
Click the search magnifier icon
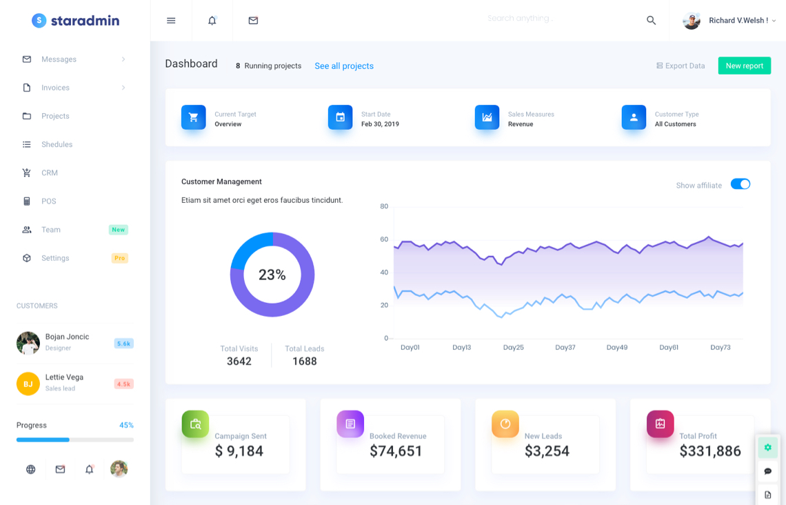651,21
